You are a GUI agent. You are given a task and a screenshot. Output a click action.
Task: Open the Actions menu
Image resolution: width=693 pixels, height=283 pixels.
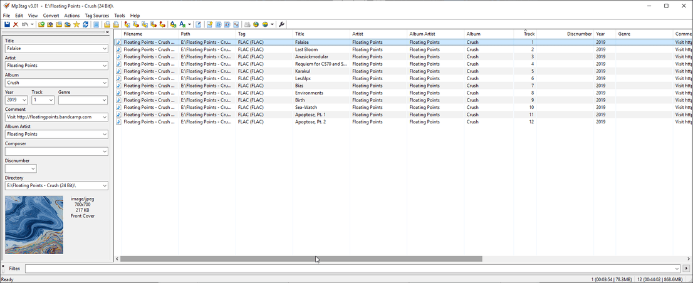coord(72,16)
